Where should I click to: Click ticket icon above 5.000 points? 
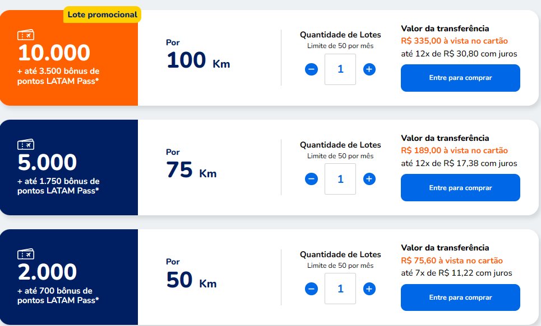point(26,144)
